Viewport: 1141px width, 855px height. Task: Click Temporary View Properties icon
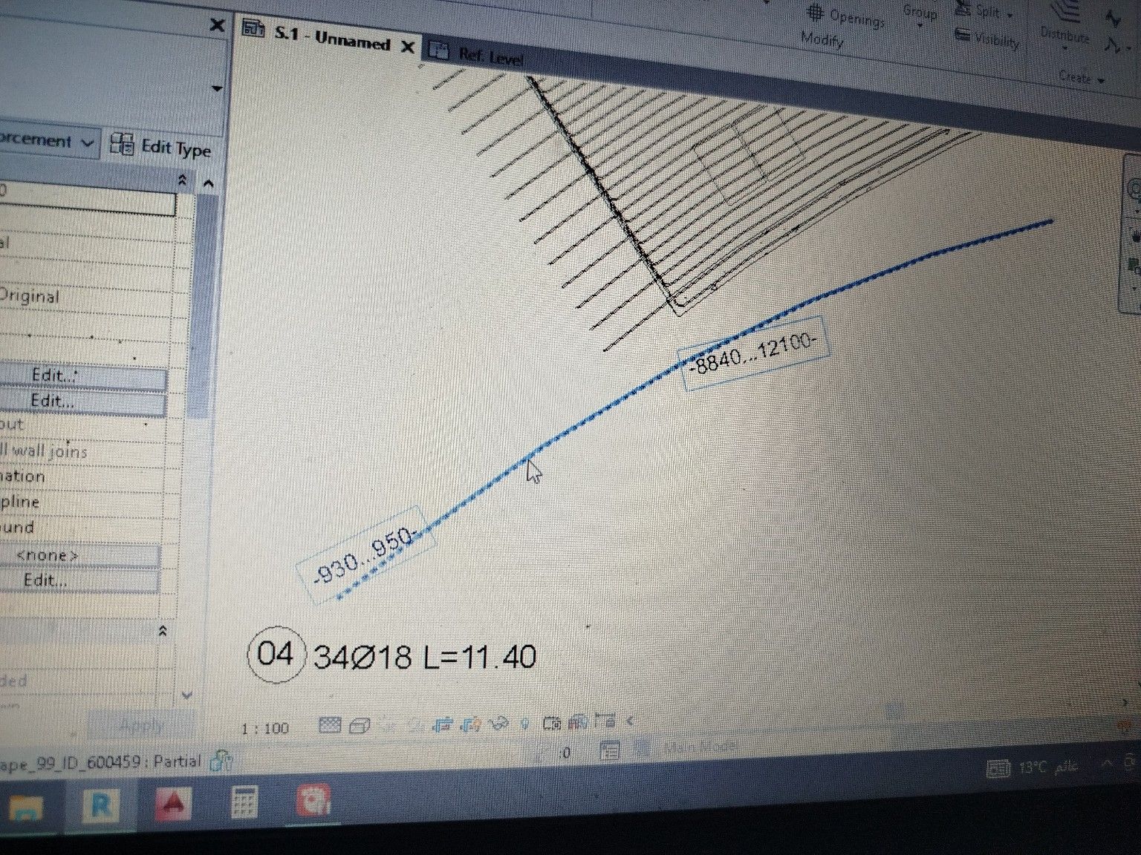coord(551,721)
